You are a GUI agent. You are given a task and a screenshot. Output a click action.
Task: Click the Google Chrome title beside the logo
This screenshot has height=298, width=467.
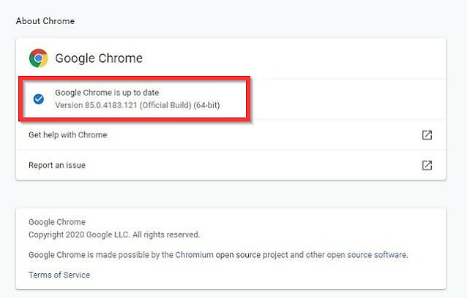point(99,58)
